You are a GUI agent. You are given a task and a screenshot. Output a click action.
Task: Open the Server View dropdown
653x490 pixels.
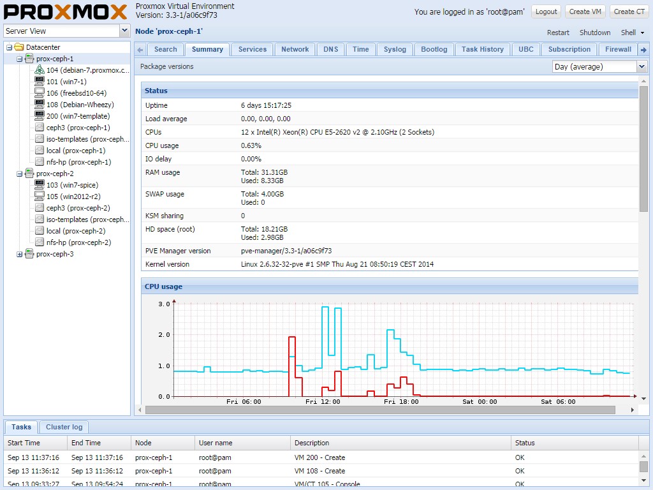pyautogui.click(x=124, y=30)
